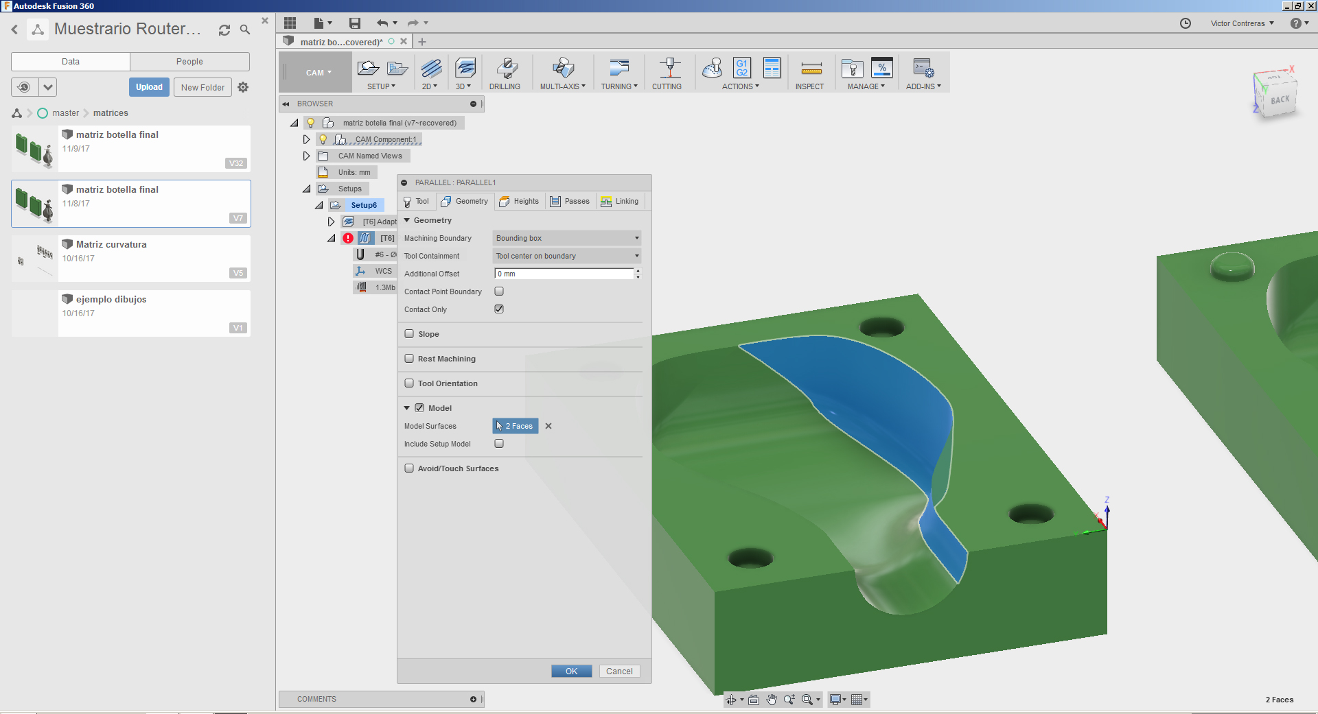Select Setup6 in browser tree
Image resolution: width=1318 pixels, height=714 pixels.
(x=364, y=205)
